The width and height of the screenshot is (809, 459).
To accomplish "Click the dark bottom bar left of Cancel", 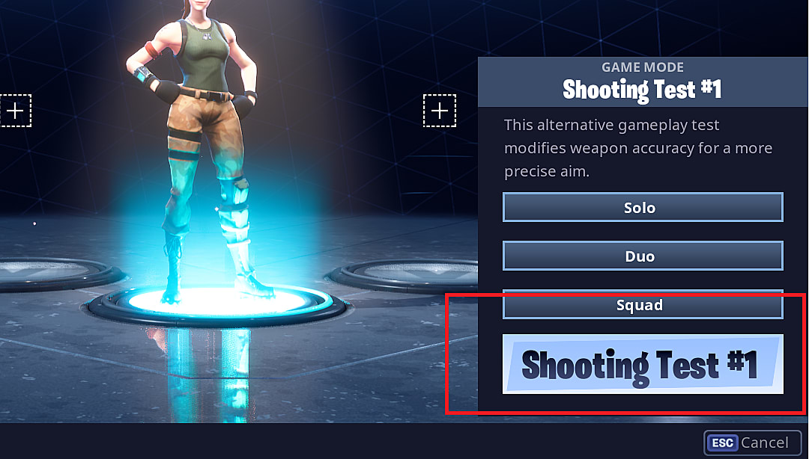I will click(351, 442).
